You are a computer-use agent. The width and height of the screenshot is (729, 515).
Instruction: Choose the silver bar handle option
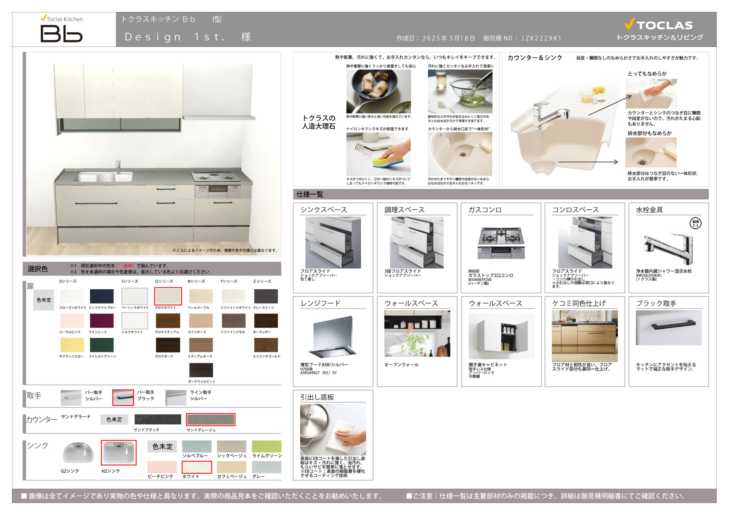click(71, 397)
